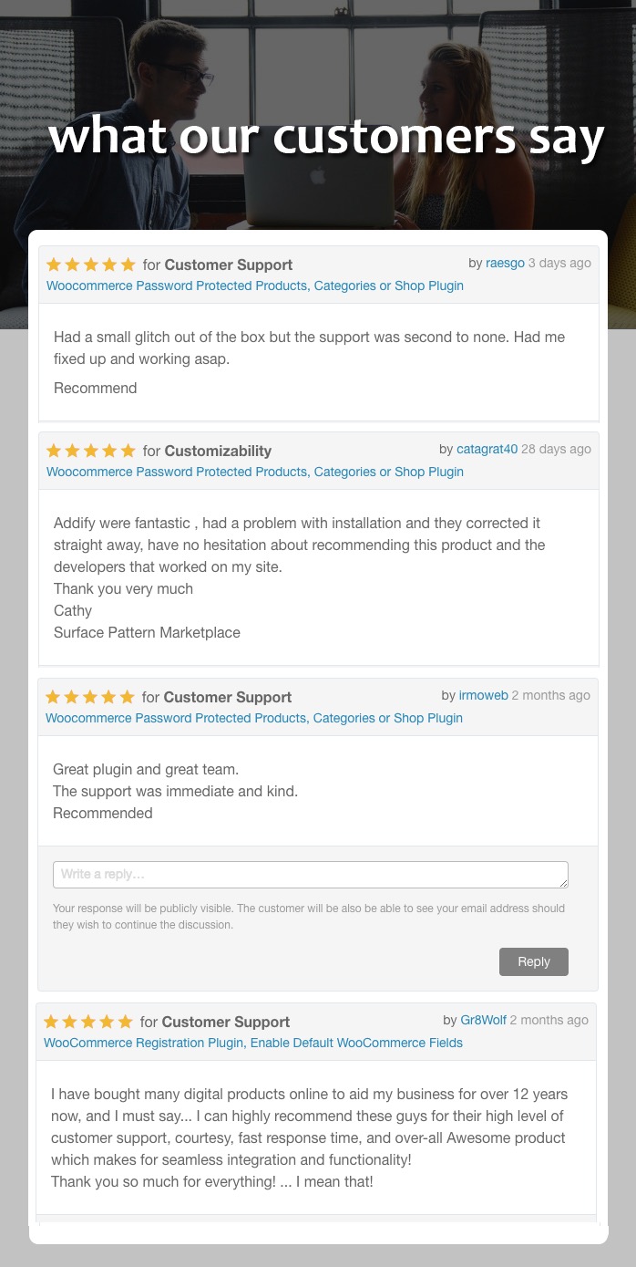Click the star rating on catagrat40's review
This screenshot has height=1267, width=636.
click(90, 451)
